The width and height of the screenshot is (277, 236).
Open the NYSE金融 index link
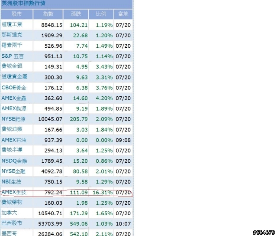tap(13, 171)
